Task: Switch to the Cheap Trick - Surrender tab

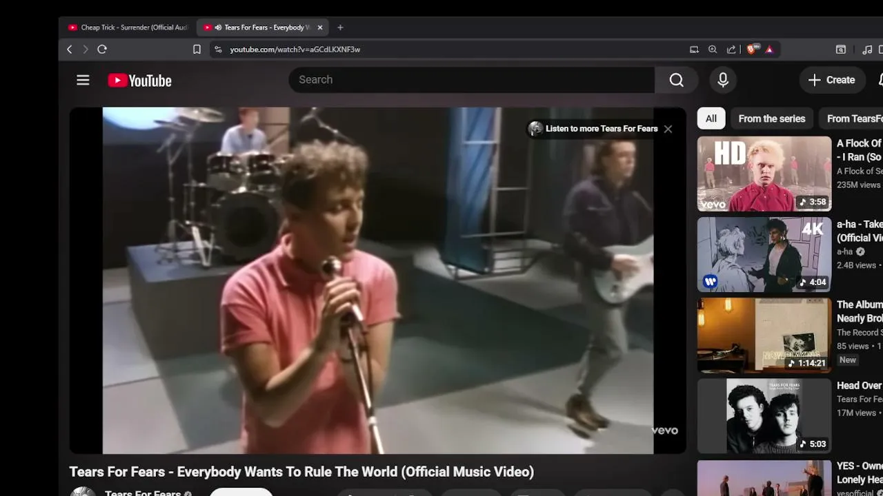Action: tap(128, 28)
